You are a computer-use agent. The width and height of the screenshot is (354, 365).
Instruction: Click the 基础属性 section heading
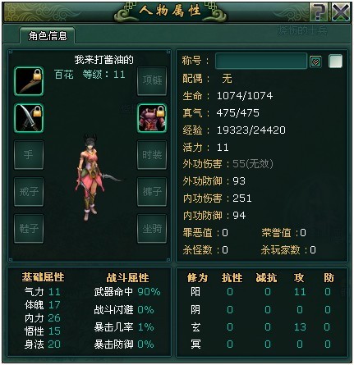(43, 277)
